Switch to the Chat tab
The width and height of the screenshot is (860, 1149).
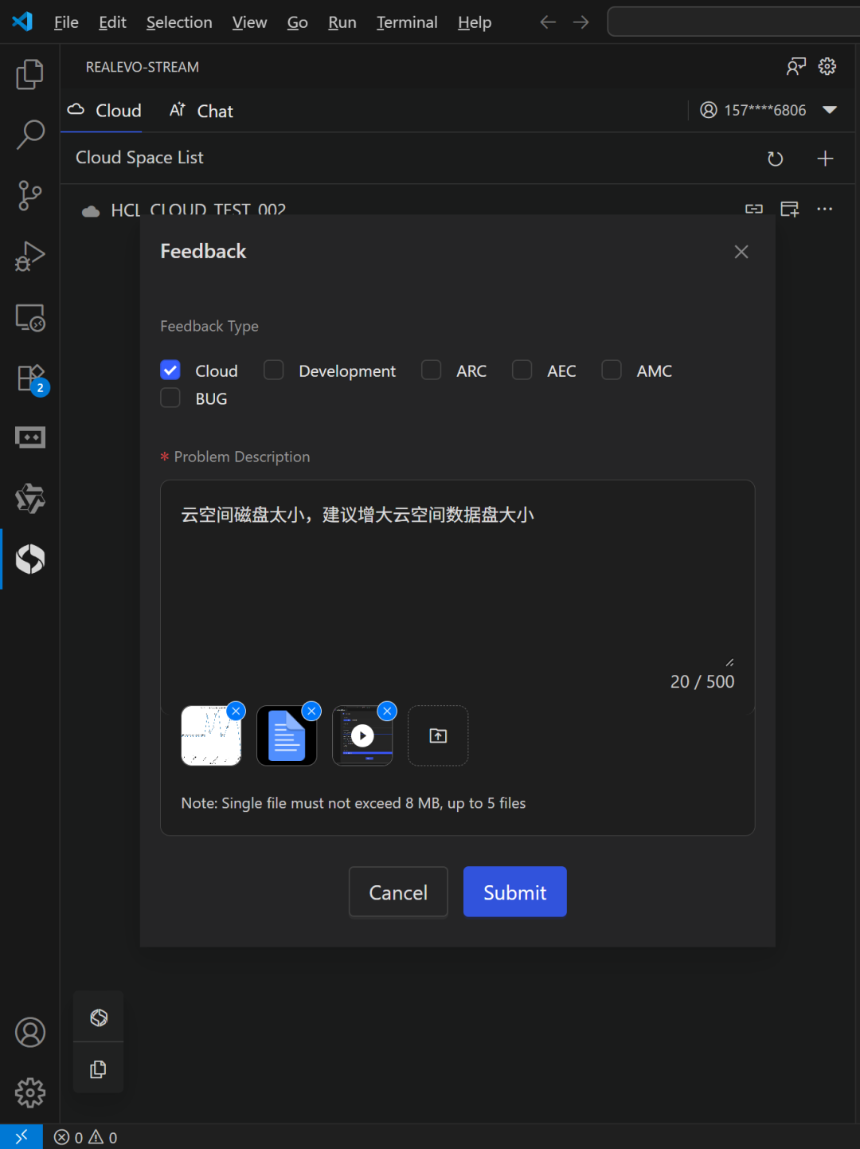pos(201,111)
